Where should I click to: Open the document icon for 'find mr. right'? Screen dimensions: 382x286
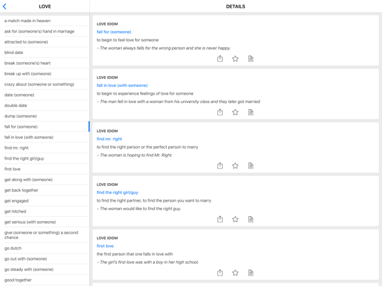[x=251, y=166]
